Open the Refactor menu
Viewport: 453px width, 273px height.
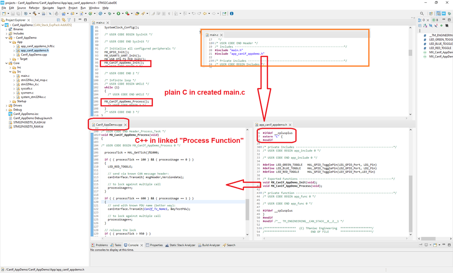pyautogui.click(x=34, y=8)
